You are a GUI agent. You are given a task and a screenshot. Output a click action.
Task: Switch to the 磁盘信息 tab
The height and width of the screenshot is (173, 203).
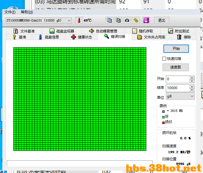tap(49, 37)
